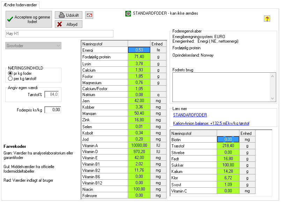The width and height of the screenshot is (281, 202).
Task: Select the Fosfor value 1,85
Action: pos(139,76)
